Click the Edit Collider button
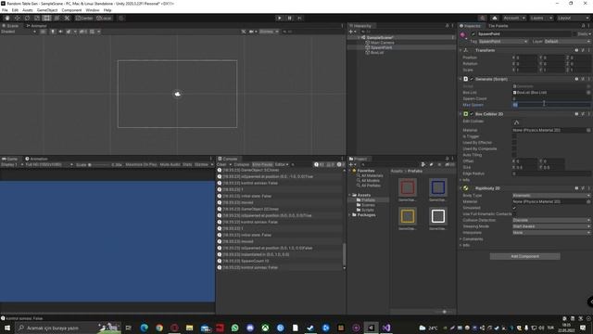This screenshot has width=593, height=334. tap(517, 122)
